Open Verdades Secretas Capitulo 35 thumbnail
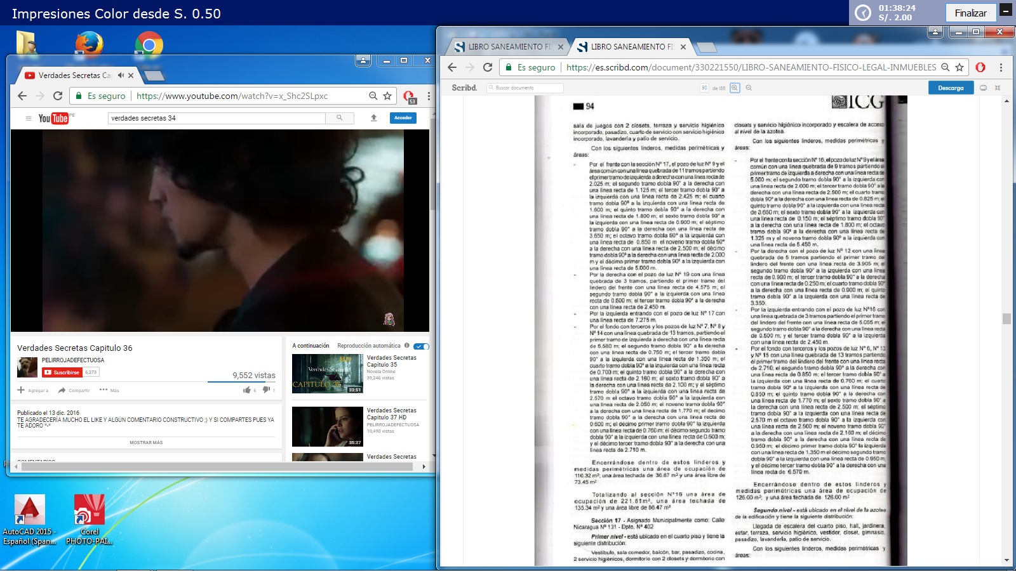The height and width of the screenshot is (571, 1016). [327, 374]
